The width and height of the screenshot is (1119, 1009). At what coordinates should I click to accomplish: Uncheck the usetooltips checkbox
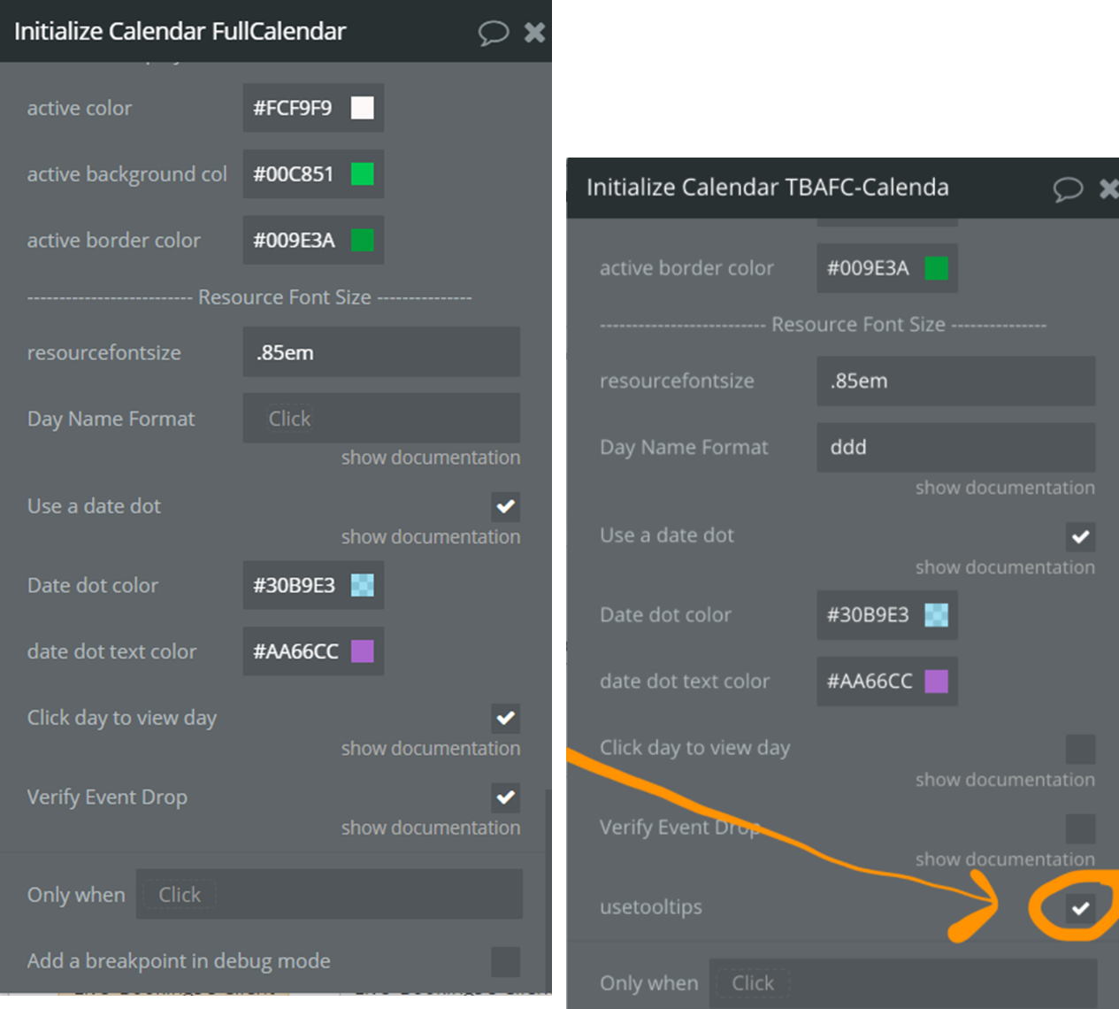(x=1080, y=908)
